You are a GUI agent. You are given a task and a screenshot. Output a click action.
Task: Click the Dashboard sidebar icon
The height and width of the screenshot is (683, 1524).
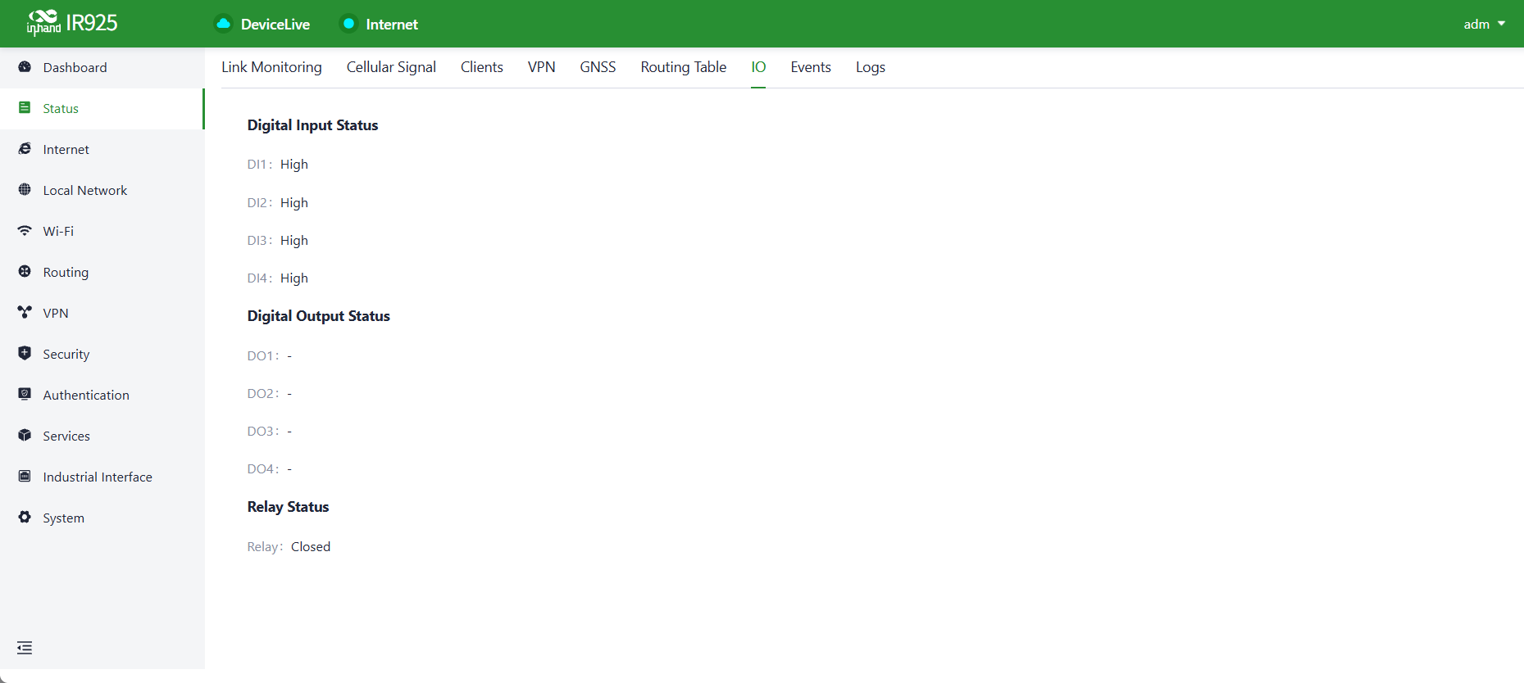pyautogui.click(x=25, y=67)
